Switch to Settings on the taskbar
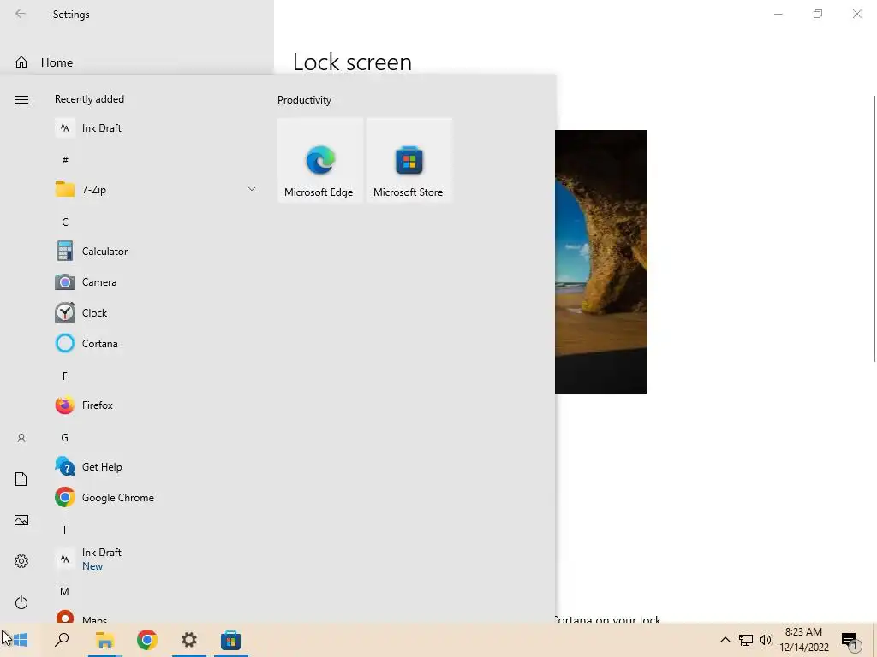The width and height of the screenshot is (877, 657). coord(189,640)
